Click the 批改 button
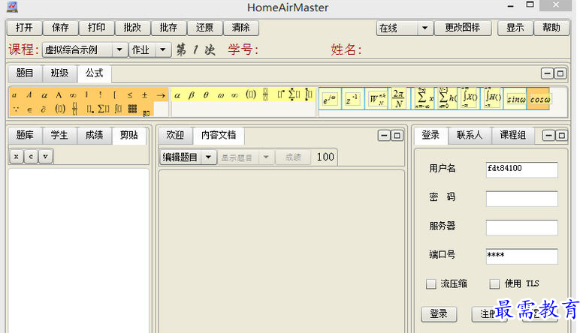 point(132,28)
